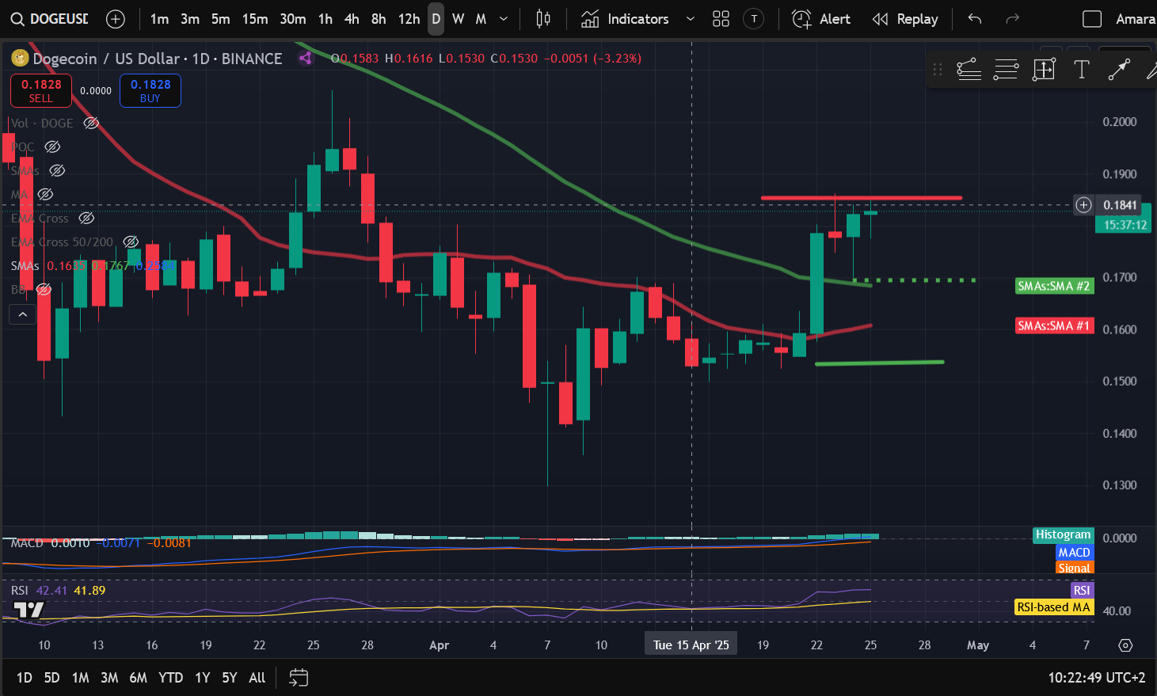The image size is (1157, 696).
Task: Expand the timeframe interval dropdown arrow
Action: pos(504,19)
